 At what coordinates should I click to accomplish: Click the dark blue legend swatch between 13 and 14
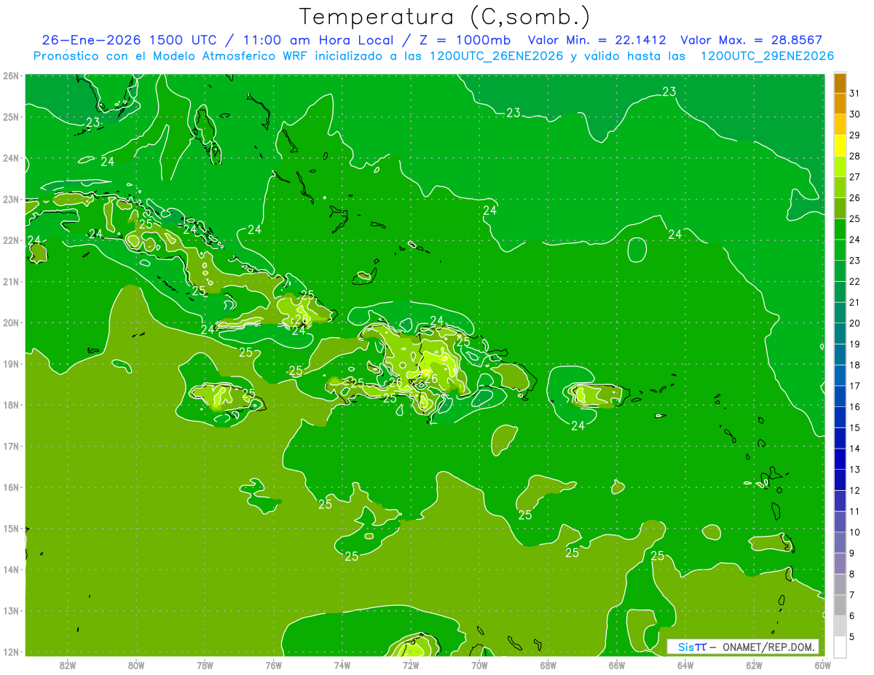click(840, 459)
